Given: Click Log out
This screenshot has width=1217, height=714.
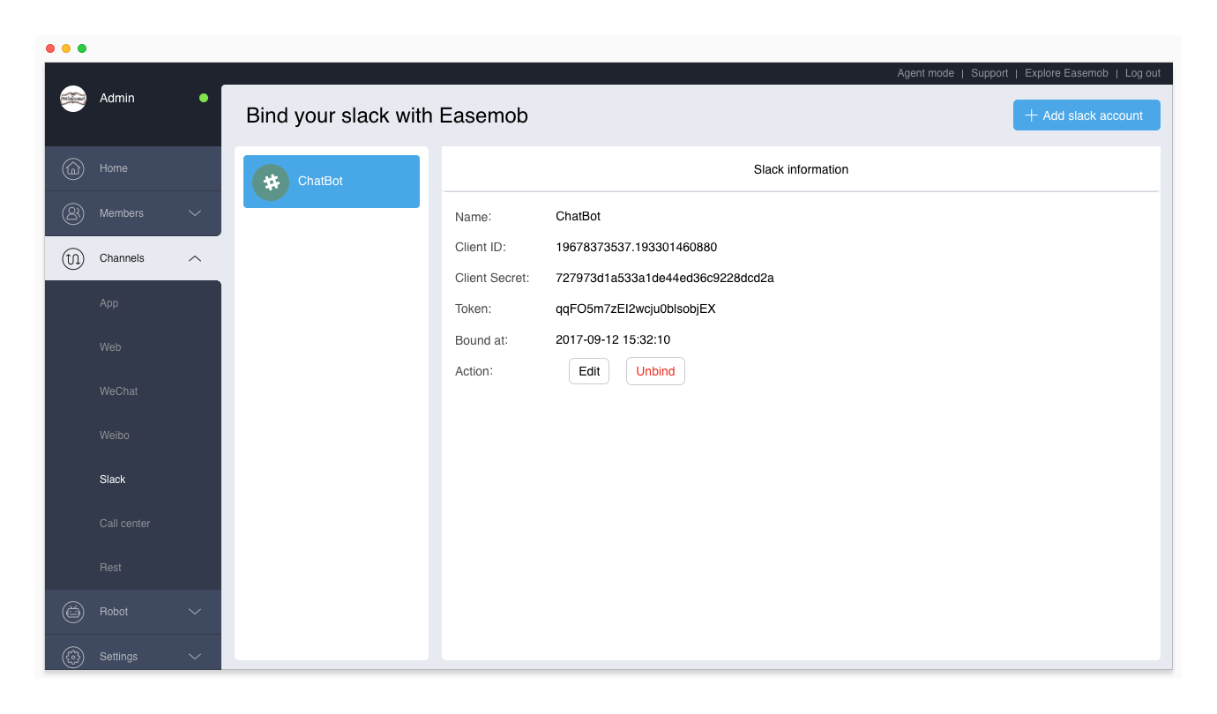Looking at the screenshot, I should click(x=1143, y=73).
